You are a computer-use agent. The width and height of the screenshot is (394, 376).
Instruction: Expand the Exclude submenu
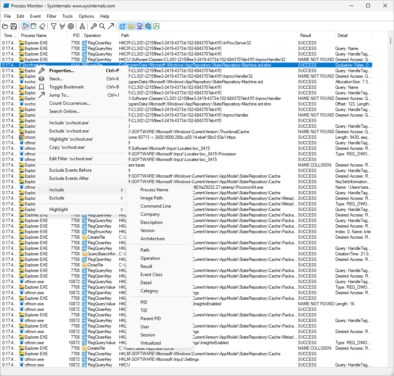(x=82, y=198)
